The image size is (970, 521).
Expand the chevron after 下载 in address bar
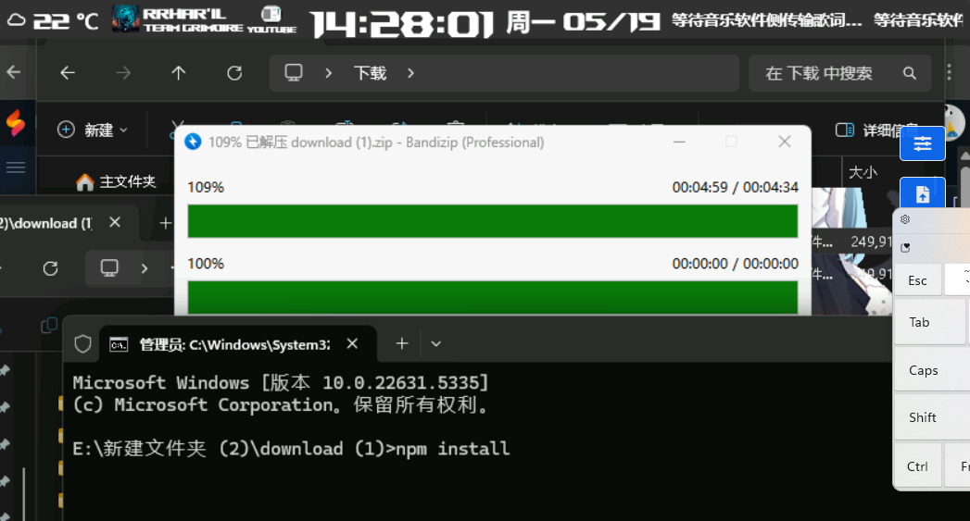click(410, 73)
